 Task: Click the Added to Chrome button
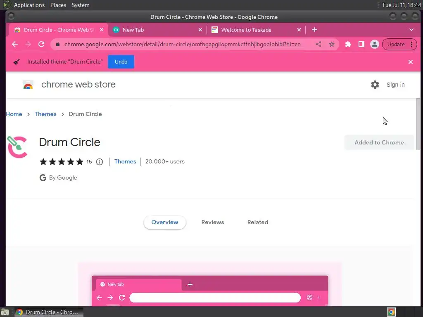pos(379,142)
